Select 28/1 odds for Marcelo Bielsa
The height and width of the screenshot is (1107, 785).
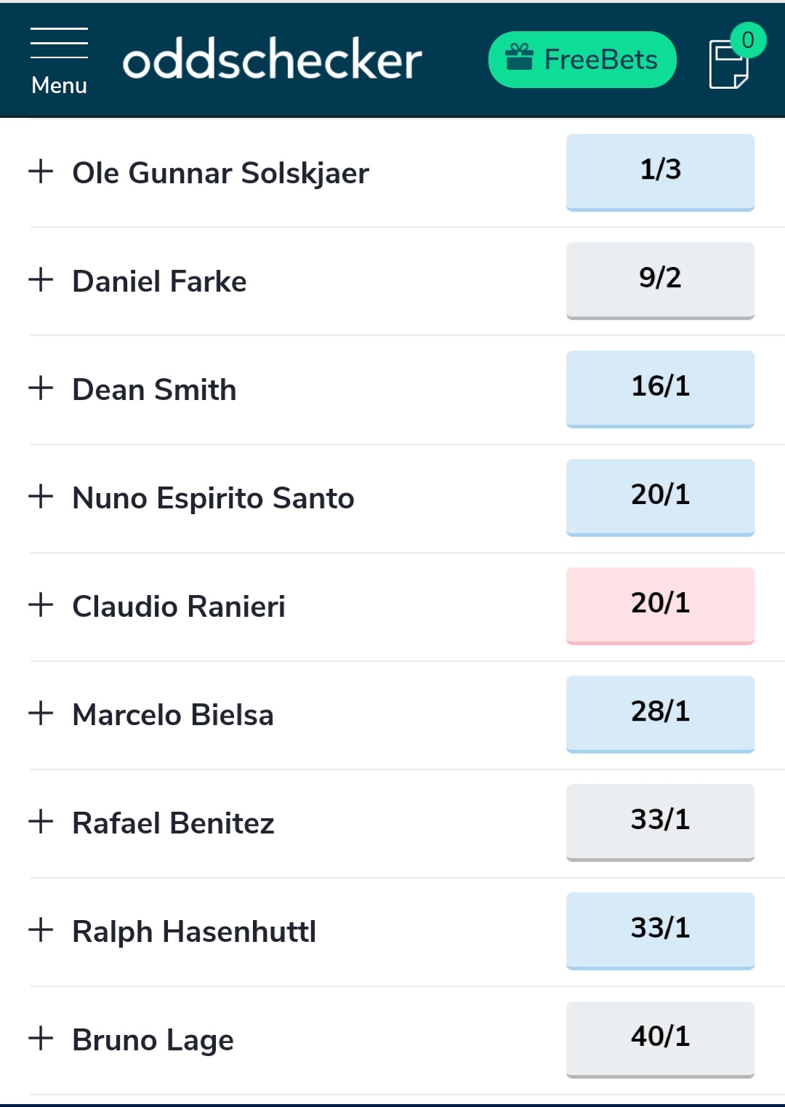pyautogui.click(x=660, y=714)
